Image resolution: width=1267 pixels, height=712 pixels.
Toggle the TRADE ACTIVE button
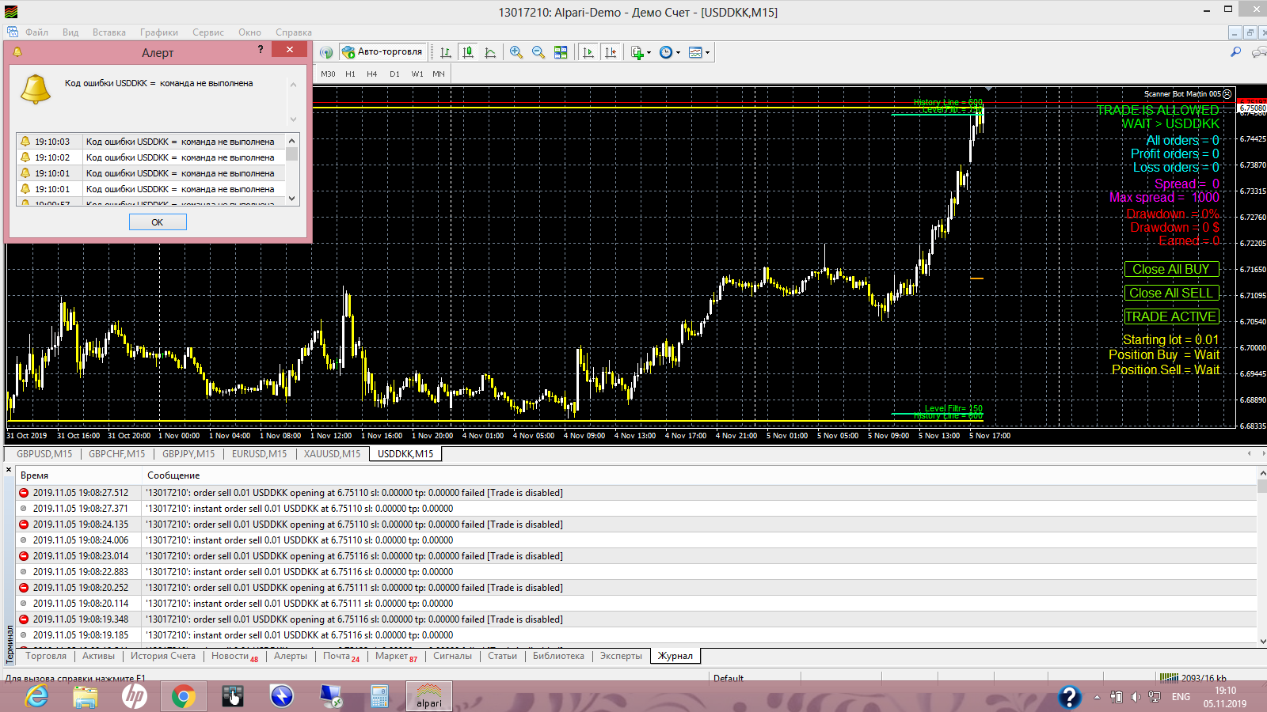(x=1171, y=316)
